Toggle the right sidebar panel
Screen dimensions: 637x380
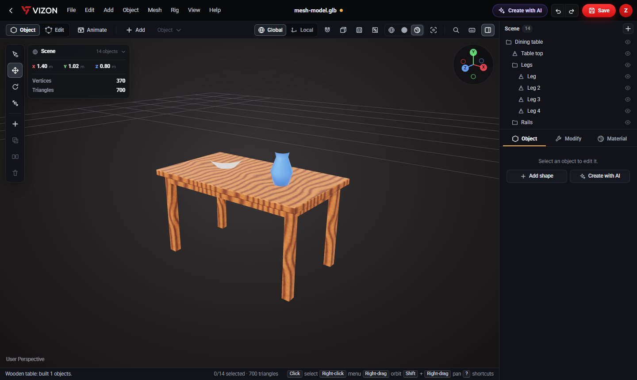(x=488, y=30)
